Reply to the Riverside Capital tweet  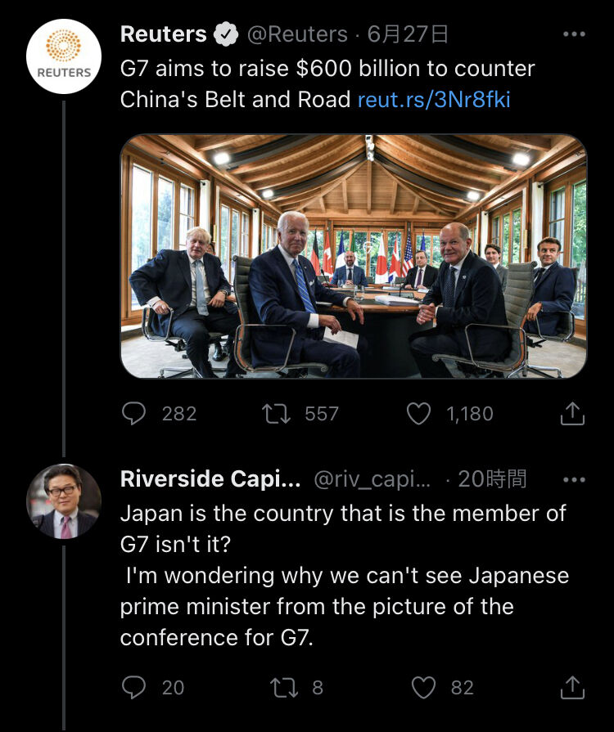(x=133, y=687)
